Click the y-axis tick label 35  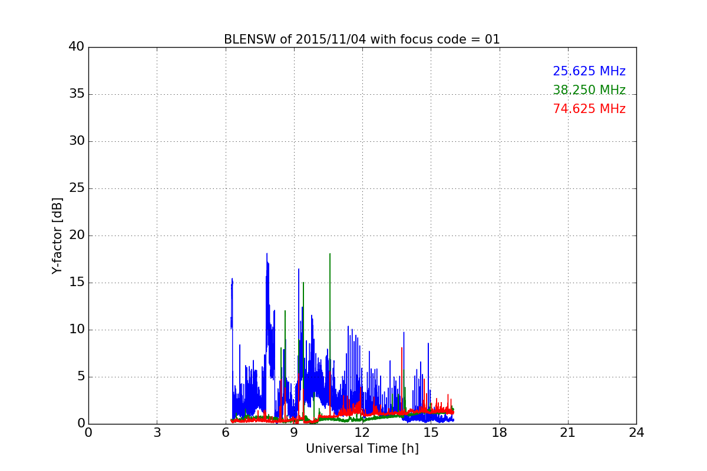coord(77,94)
